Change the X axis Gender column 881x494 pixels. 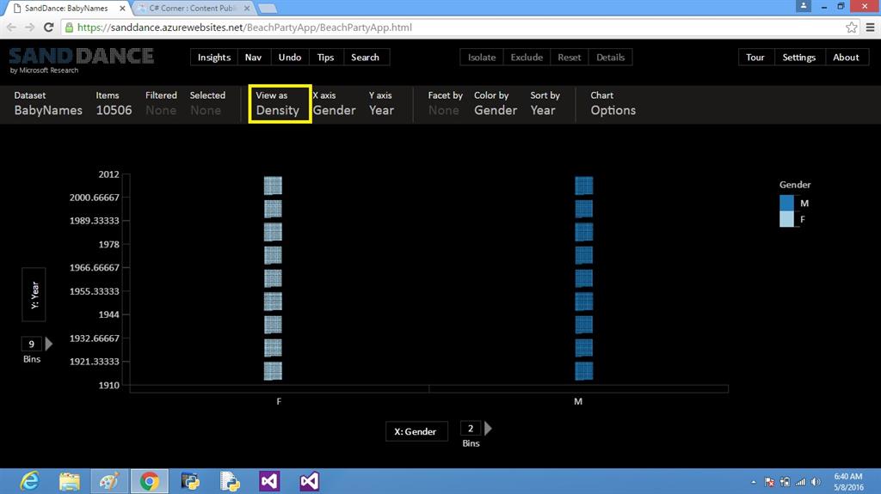pyautogui.click(x=335, y=104)
